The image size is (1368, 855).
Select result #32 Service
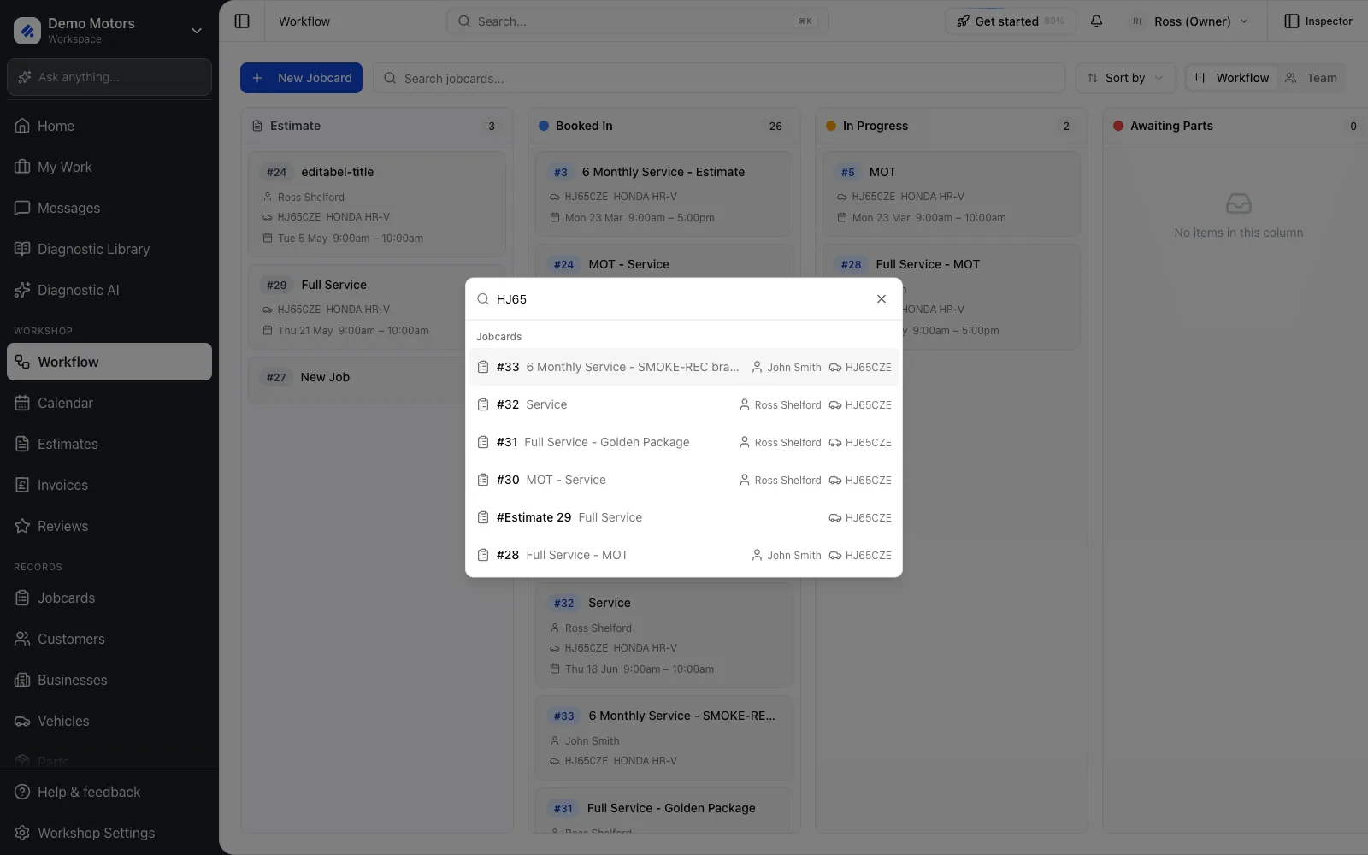tap(684, 404)
